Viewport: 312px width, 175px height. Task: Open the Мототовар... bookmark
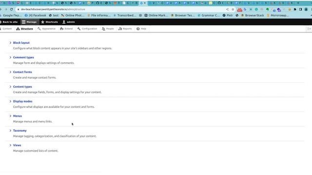[278, 15]
